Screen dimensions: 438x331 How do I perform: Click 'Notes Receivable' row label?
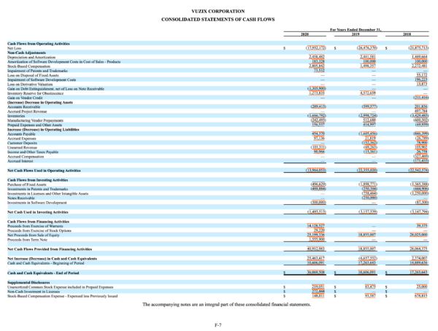(21, 198)
